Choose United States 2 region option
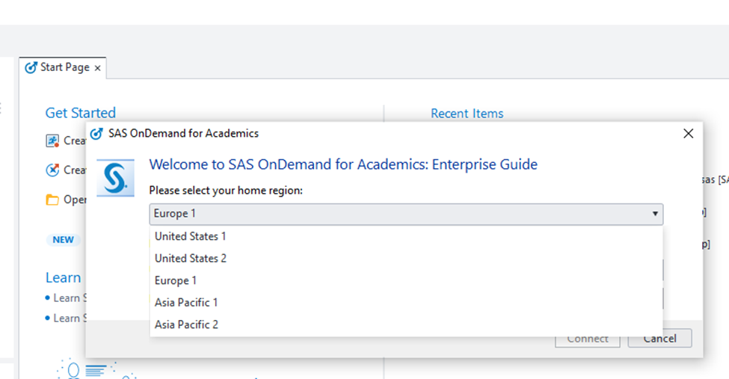Screen dimensions: 729x379 click(x=191, y=259)
